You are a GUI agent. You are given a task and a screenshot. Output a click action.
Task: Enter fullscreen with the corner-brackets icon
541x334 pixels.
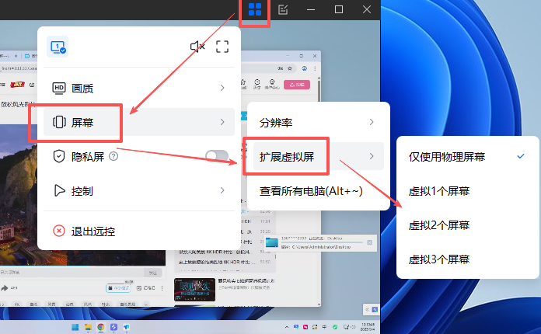tap(222, 47)
